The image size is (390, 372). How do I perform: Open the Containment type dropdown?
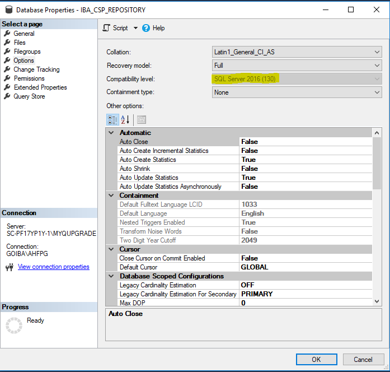point(297,92)
